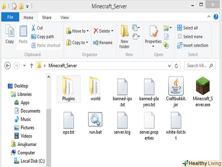Select the banned-players.txt file
222x167 pixels.
(149, 92)
